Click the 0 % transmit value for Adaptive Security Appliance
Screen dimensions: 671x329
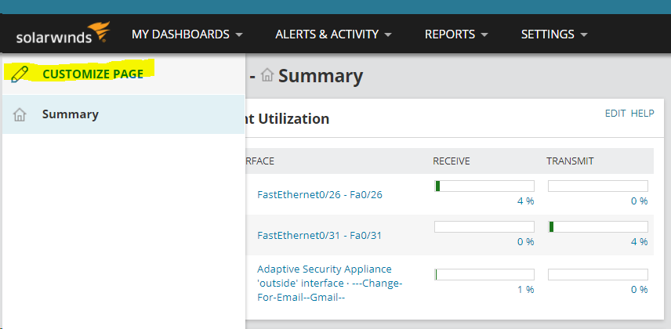click(x=640, y=290)
